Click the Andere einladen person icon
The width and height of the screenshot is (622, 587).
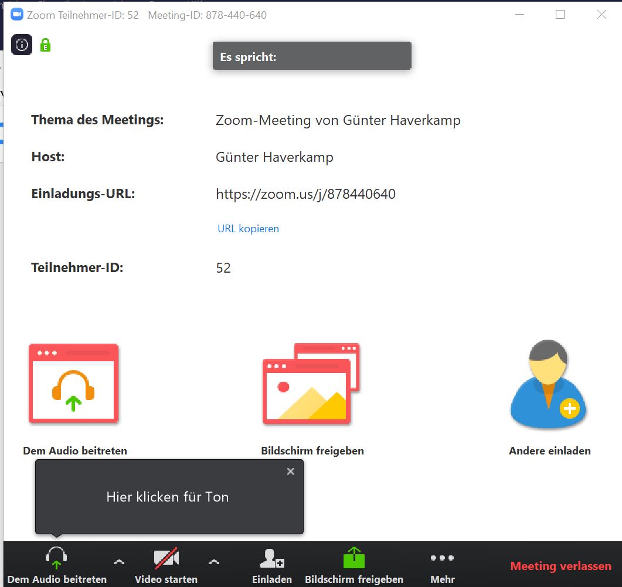[548, 384]
